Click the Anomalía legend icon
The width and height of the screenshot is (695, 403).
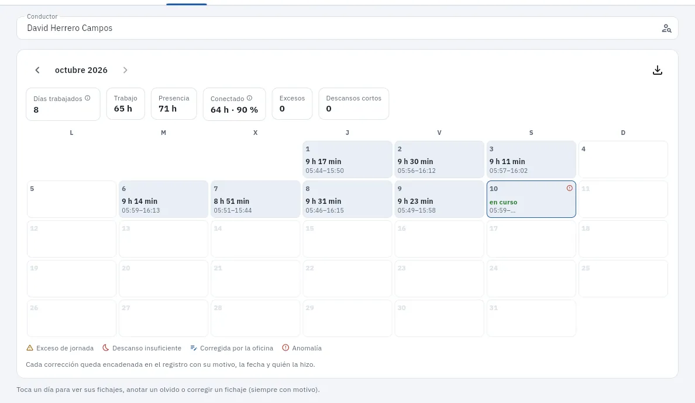(285, 348)
